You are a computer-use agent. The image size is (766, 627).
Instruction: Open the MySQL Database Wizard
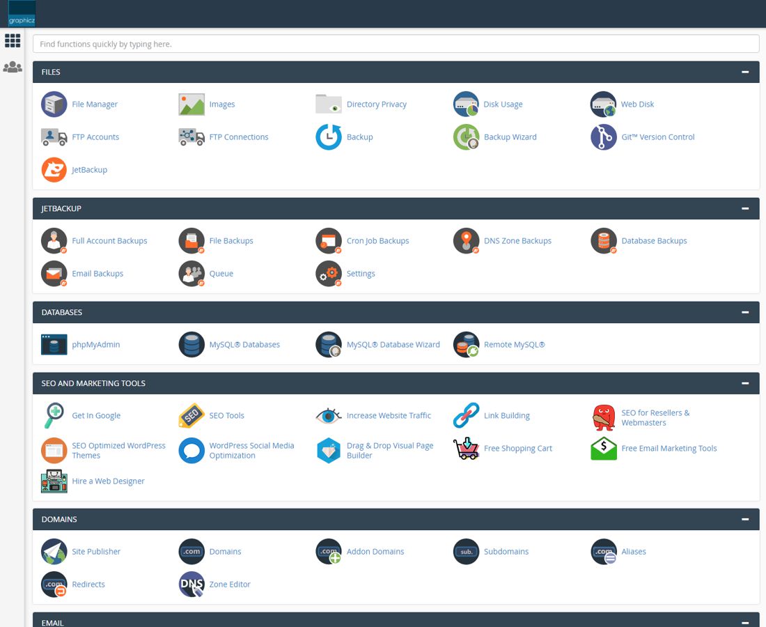pos(393,344)
